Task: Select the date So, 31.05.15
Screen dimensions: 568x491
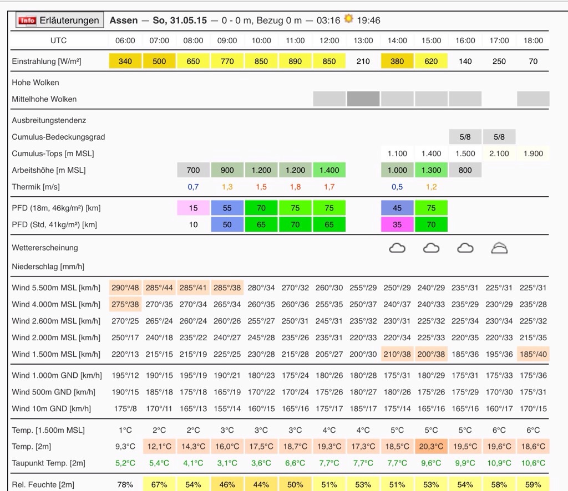Action: click(x=180, y=21)
